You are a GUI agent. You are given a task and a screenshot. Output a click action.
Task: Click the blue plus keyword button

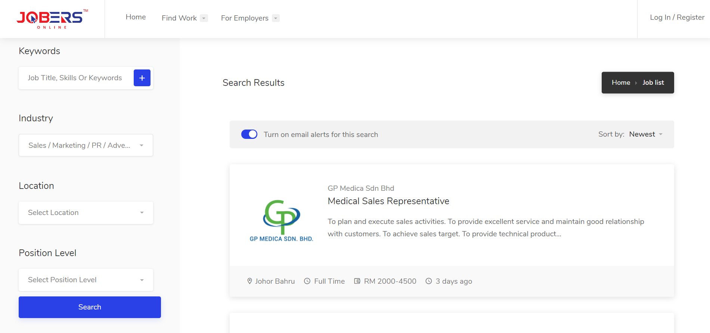pyautogui.click(x=142, y=78)
